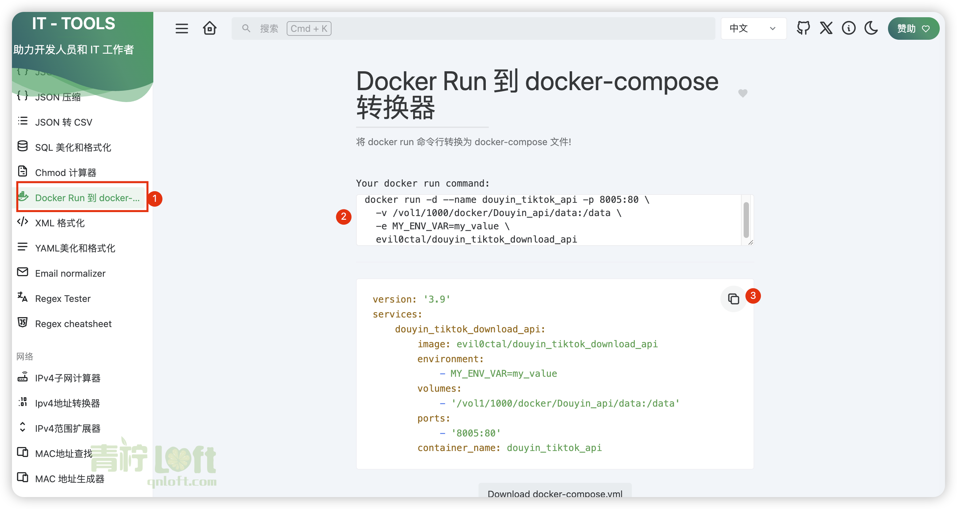Click the IPv4 range expander arrows icon

point(23,427)
